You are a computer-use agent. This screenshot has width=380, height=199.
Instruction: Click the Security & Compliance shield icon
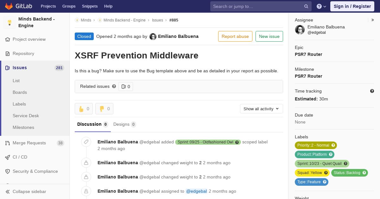[8, 172]
